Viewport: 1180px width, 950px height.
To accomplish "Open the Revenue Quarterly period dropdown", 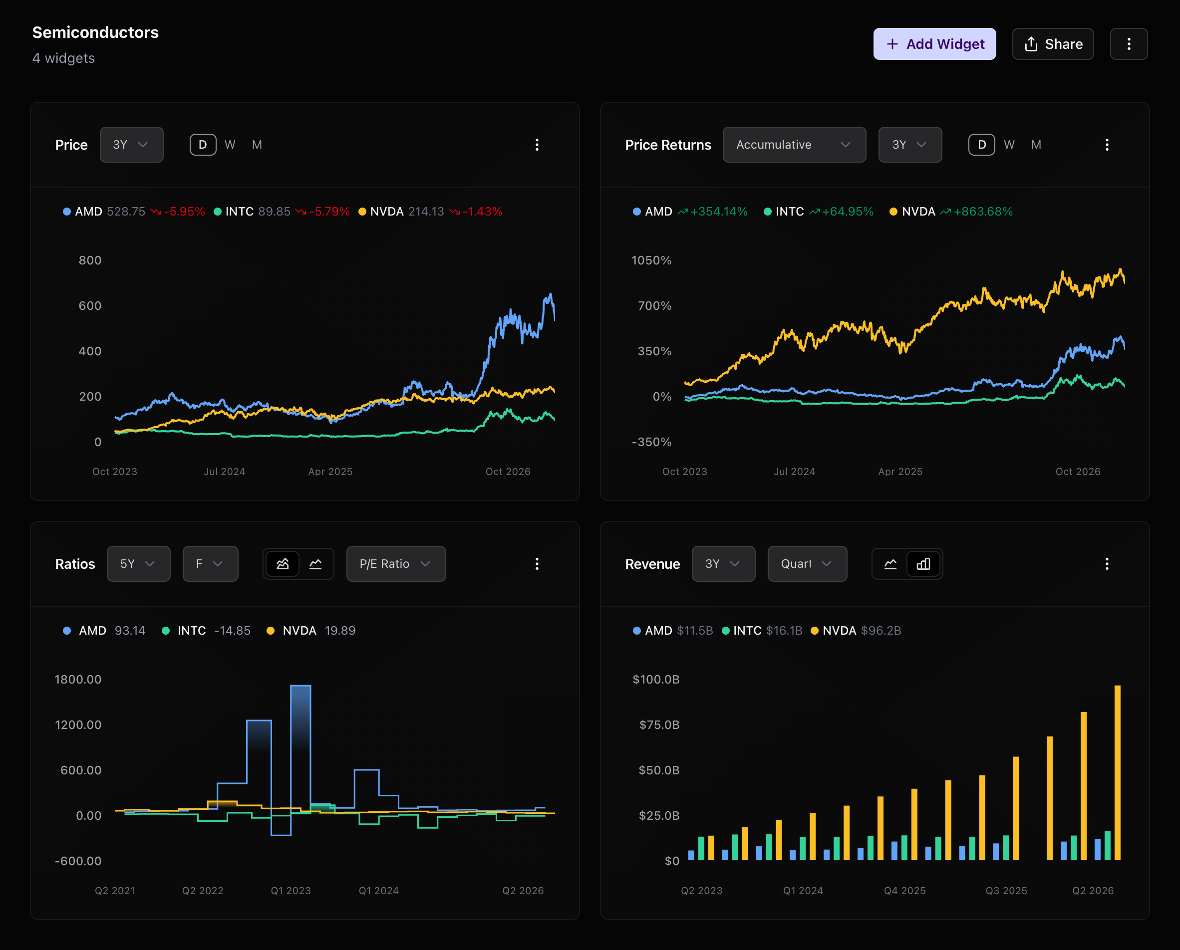I will pyautogui.click(x=807, y=564).
